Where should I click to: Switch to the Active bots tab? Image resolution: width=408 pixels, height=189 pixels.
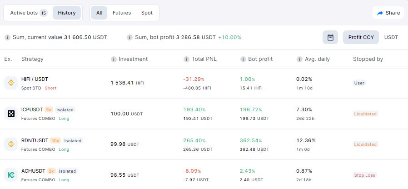pyautogui.click(x=28, y=13)
